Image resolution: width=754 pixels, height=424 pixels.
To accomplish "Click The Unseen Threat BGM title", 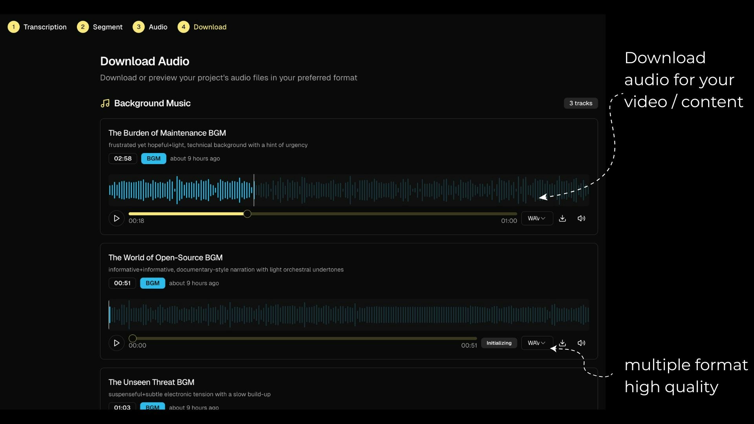I will point(151,382).
